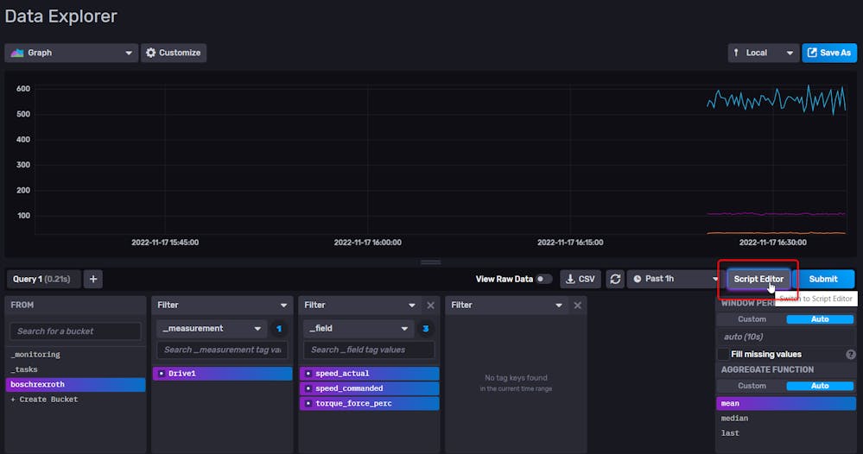The image size is (863, 454).
Task: Click the Save As button
Action: coord(828,53)
